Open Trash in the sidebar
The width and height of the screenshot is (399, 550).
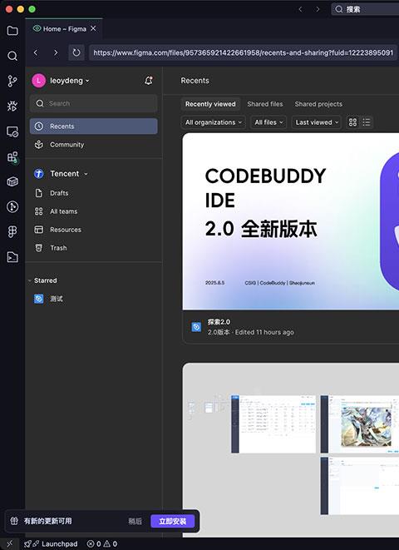coord(94,248)
